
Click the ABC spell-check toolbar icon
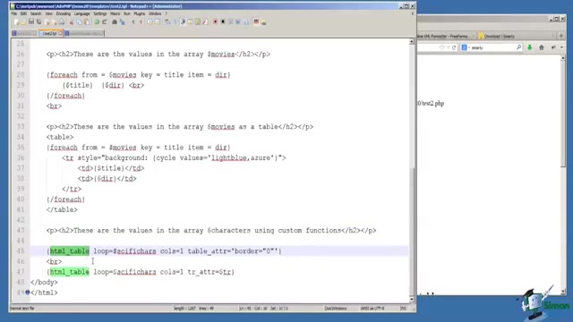coord(256,22)
